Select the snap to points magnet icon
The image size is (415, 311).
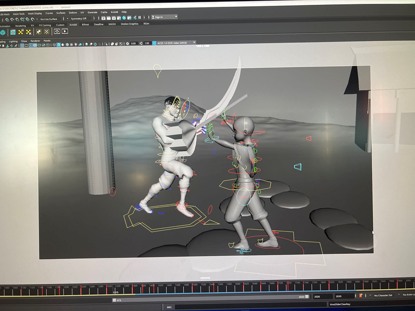tap(17, 20)
